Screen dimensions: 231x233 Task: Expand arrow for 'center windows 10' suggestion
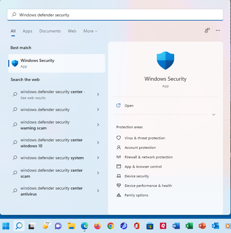point(98,143)
